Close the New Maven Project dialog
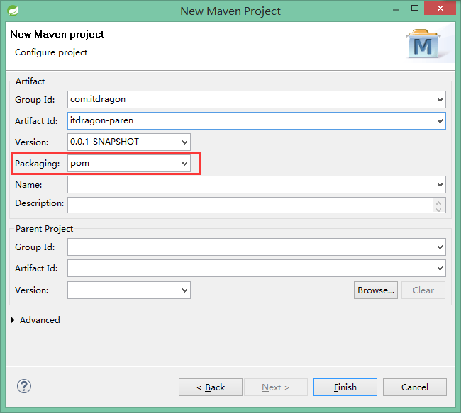This screenshot has height=413, width=461. point(440,9)
